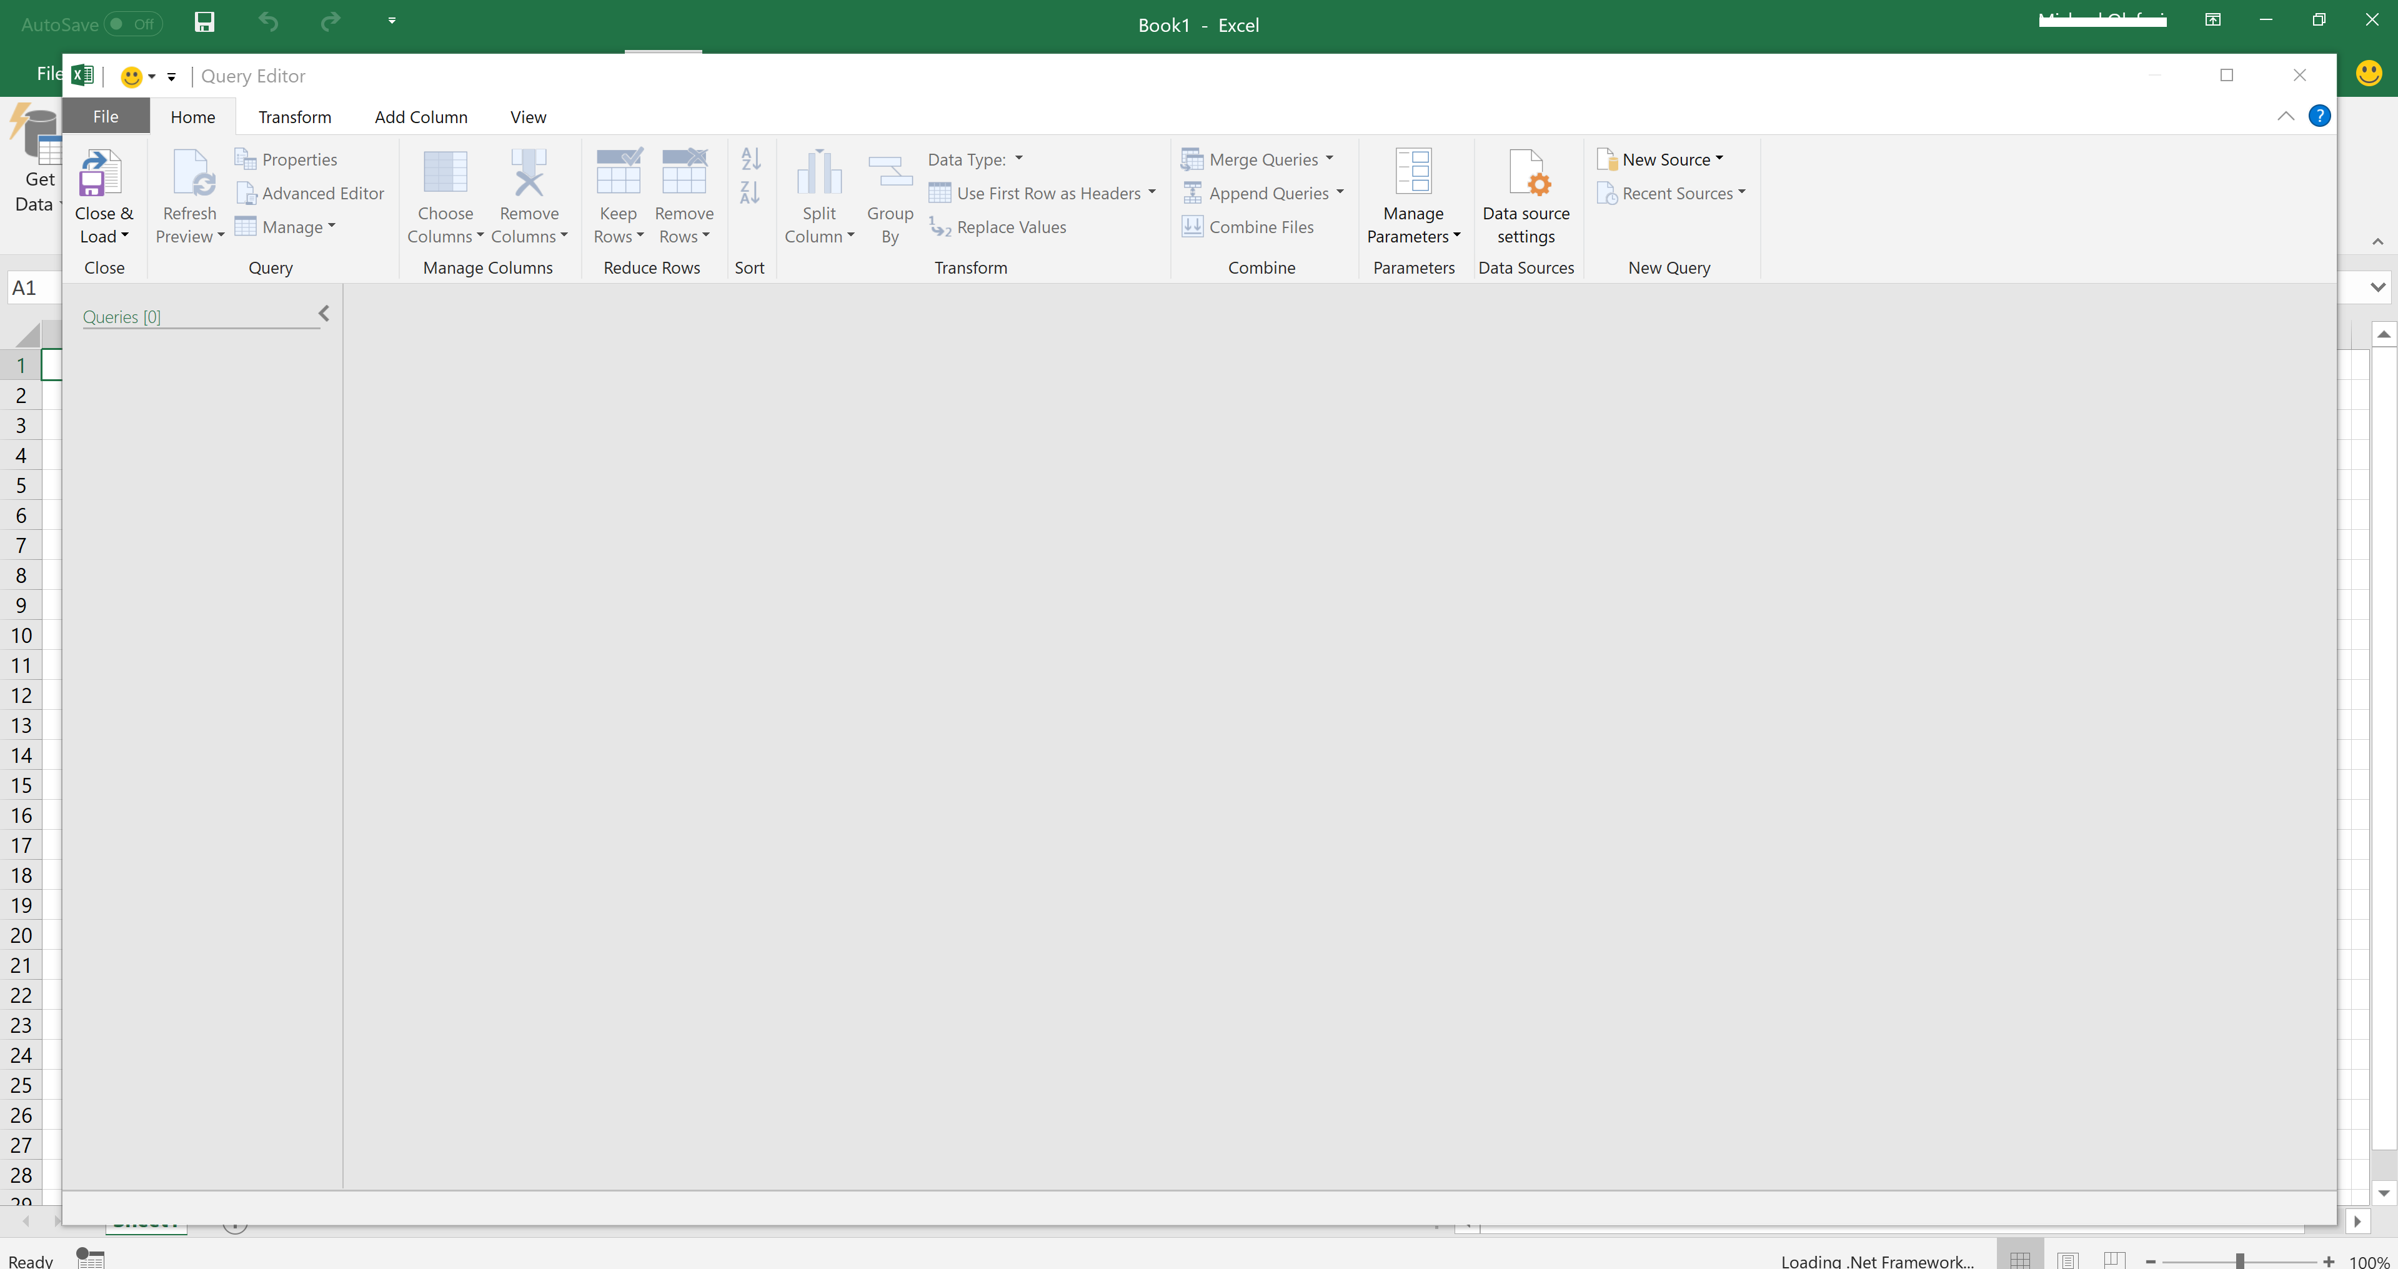Open the File menu in Query Editor
The height and width of the screenshot is (1269, 2398).
105,116
